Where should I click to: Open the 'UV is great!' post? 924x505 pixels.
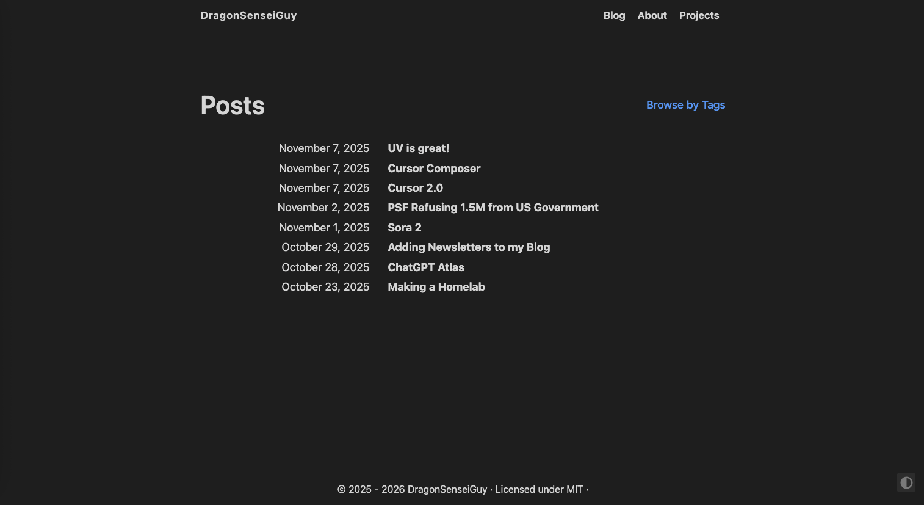tap(418, 148)
